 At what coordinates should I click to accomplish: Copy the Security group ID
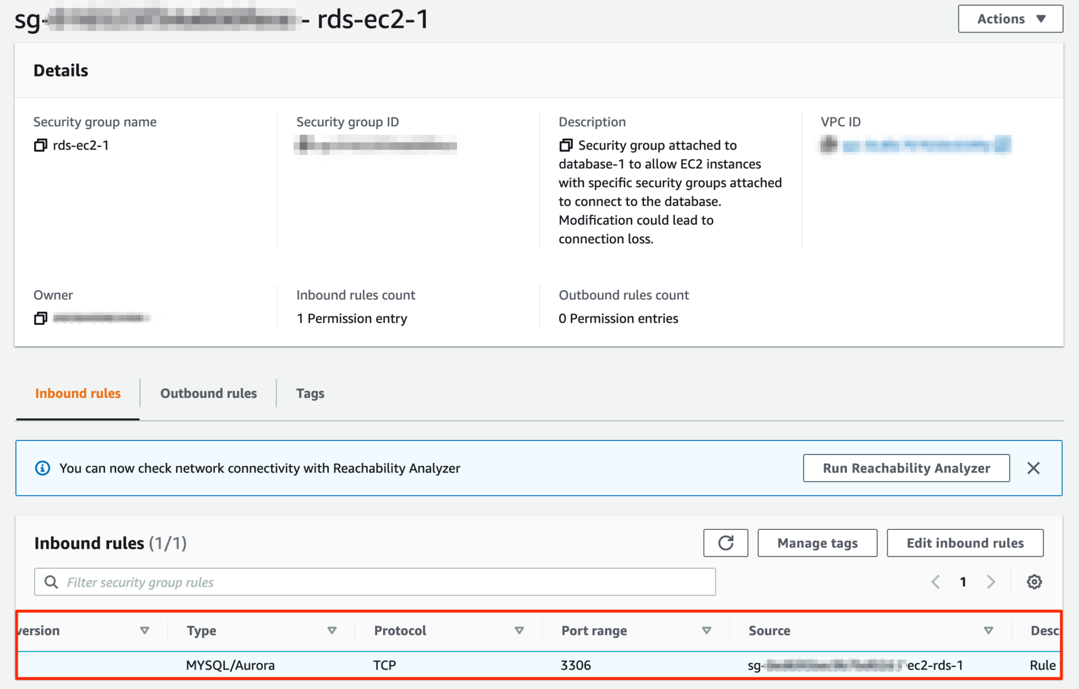(x=303, y=145)
